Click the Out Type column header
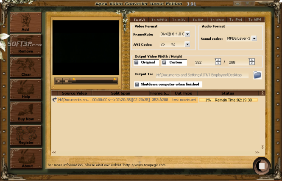Viewport: 282px width, 181px height. tap(184, 93)
